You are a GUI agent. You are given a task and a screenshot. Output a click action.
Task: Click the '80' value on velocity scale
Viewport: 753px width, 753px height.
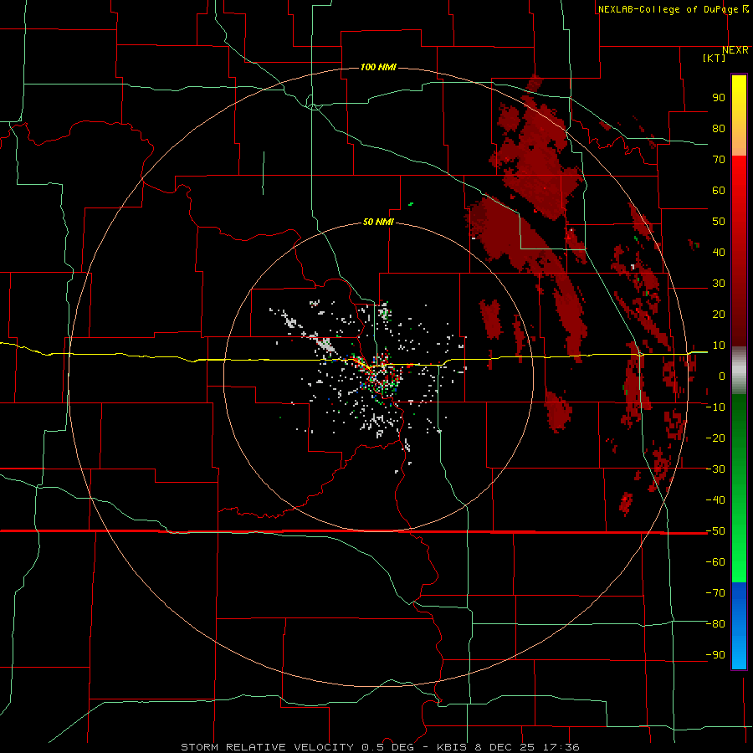coord(719,128)
